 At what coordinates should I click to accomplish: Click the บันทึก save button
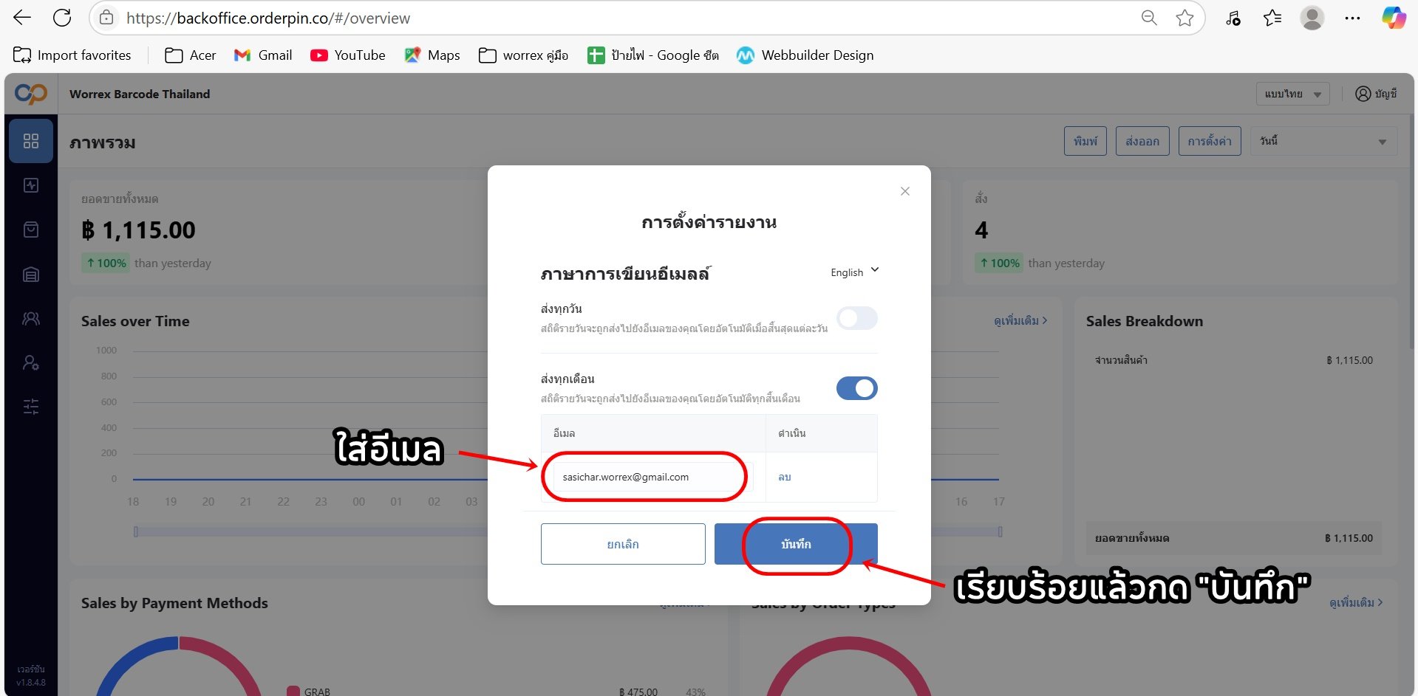[x=796, y=544]
